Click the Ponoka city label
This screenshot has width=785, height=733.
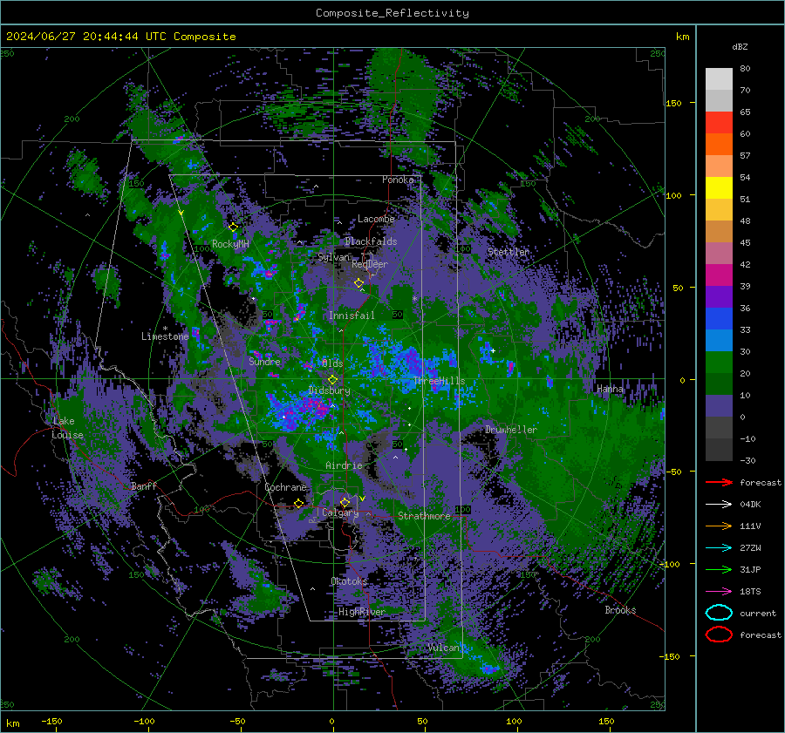pyautogui.click(x=398, y=180)
